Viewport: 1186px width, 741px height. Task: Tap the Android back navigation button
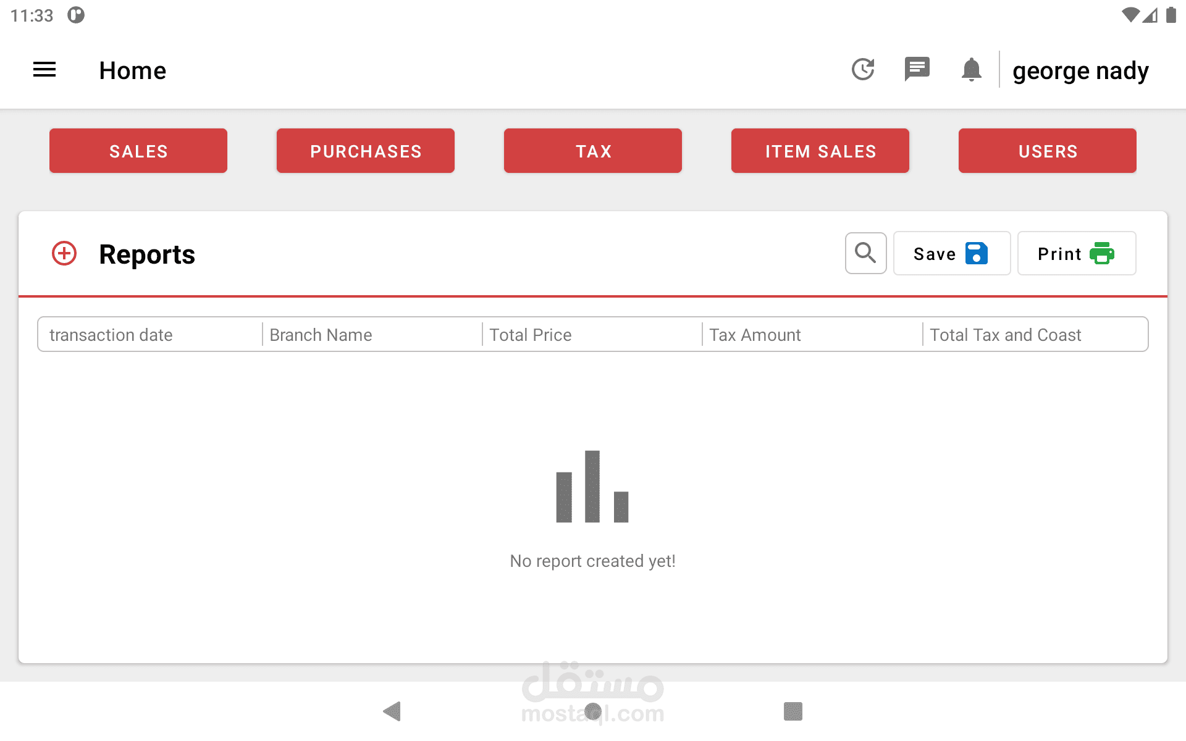point(392,711)
